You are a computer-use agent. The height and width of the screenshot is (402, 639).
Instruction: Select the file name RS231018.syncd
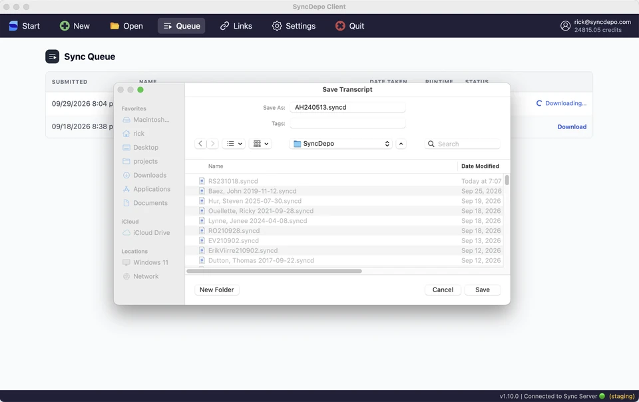tap(233, 181)
